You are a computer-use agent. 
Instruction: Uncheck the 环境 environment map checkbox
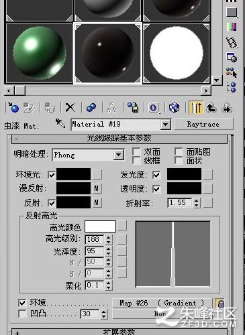pos(22,303)
